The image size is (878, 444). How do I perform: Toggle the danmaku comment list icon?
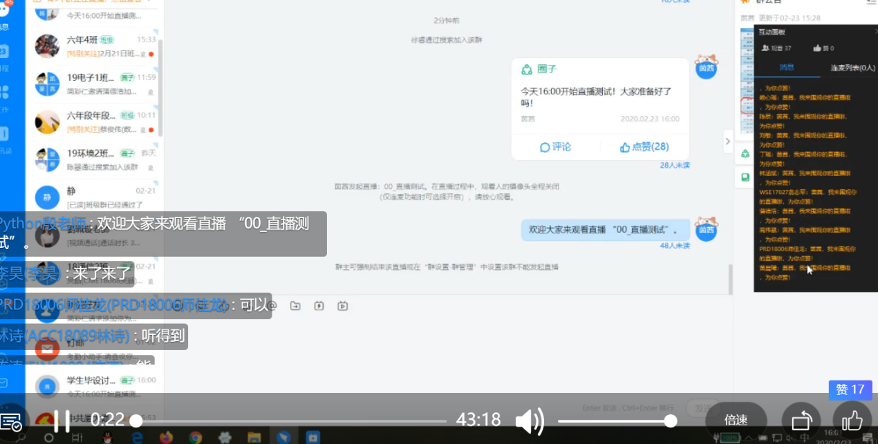click(x=11, y=421)
